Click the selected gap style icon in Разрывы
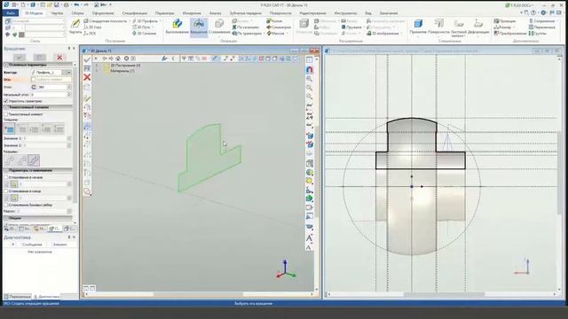Image resolution: width=568 pixels, height=319 pixels. (34, 159)
